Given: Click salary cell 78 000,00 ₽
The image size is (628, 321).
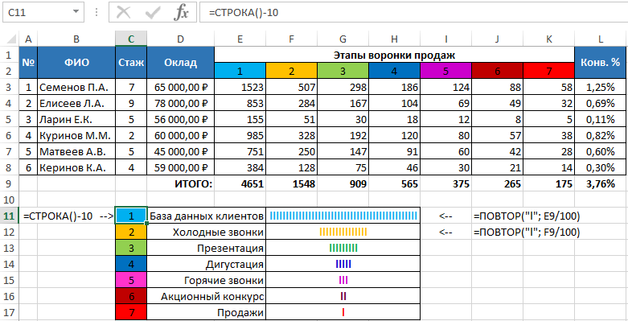Looking at the screenshot, I should [x=180, y=103].
